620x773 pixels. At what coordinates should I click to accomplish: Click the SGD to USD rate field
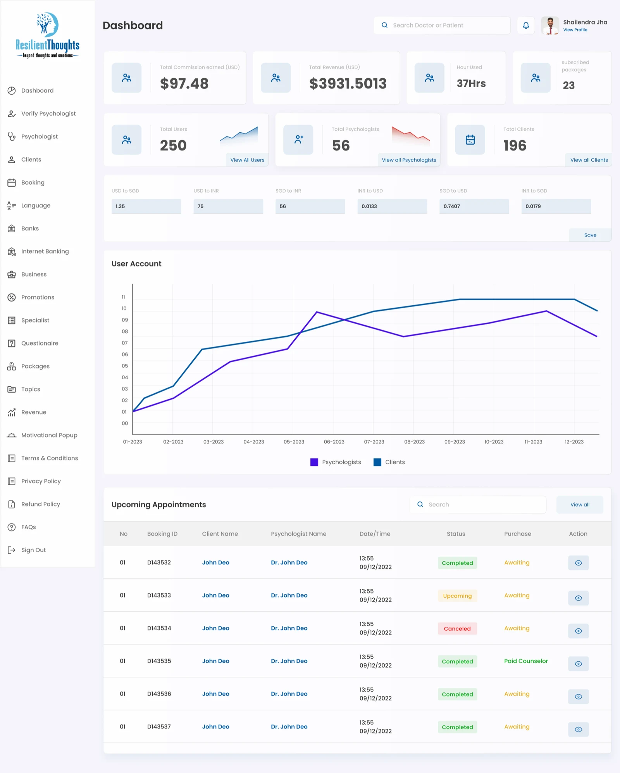pos(474,206)
